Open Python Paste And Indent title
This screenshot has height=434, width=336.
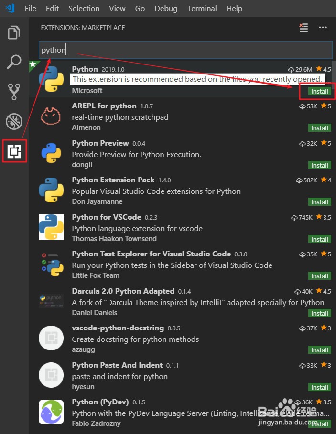[x=117, y=365]
